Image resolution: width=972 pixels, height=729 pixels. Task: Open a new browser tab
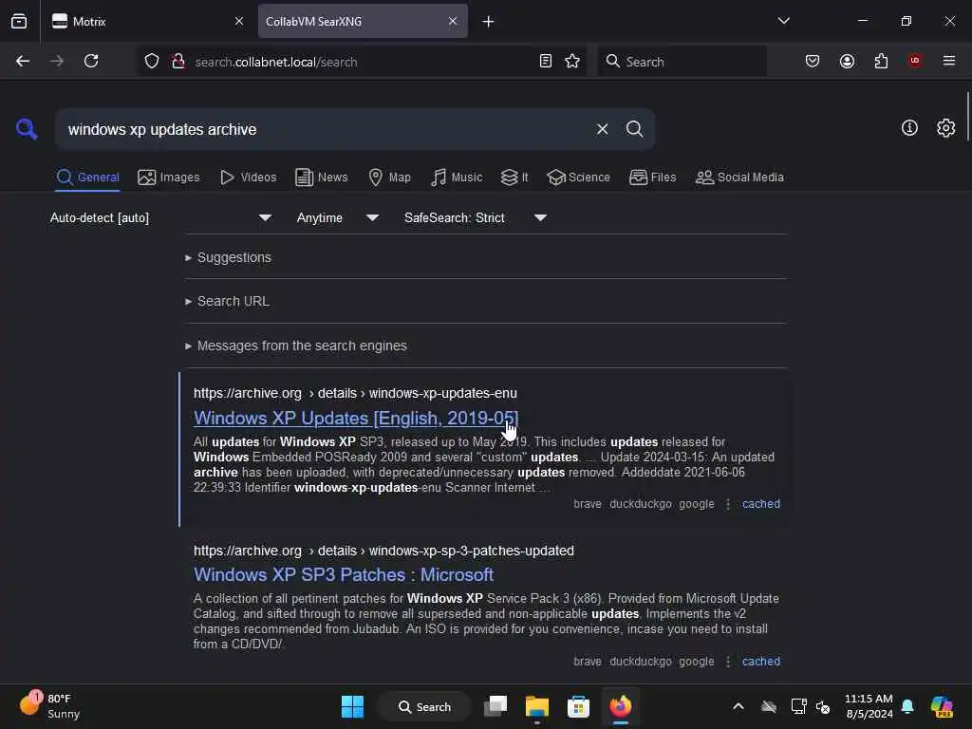point(489,22)
